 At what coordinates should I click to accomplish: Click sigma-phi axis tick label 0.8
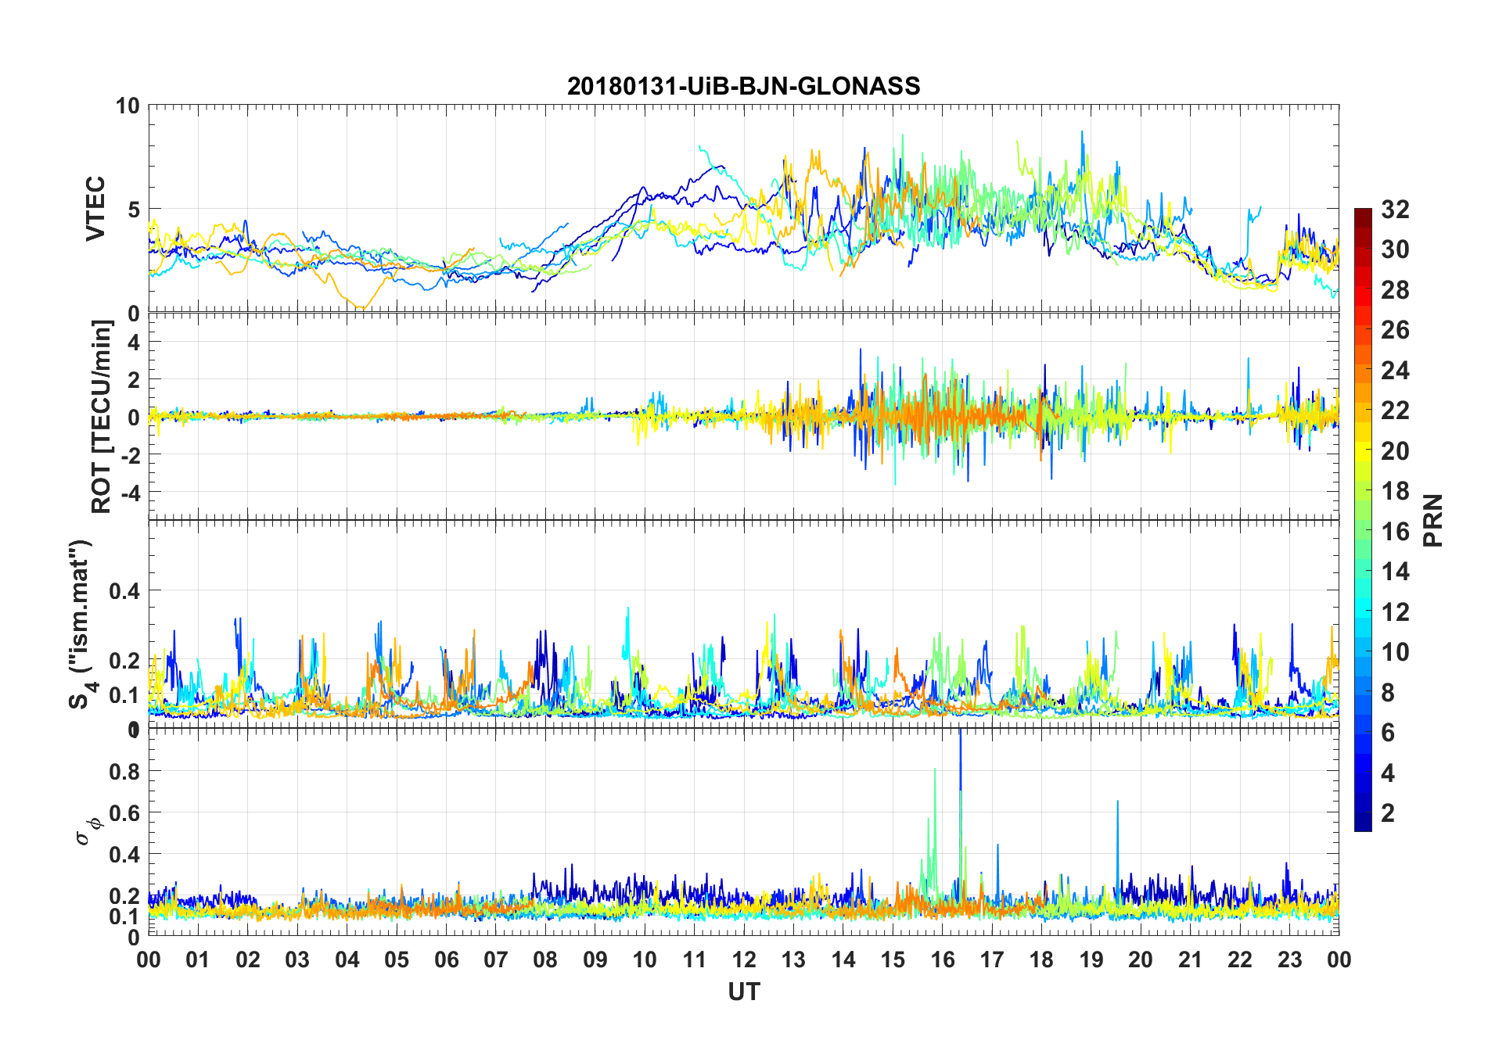[x=124, y=771]
